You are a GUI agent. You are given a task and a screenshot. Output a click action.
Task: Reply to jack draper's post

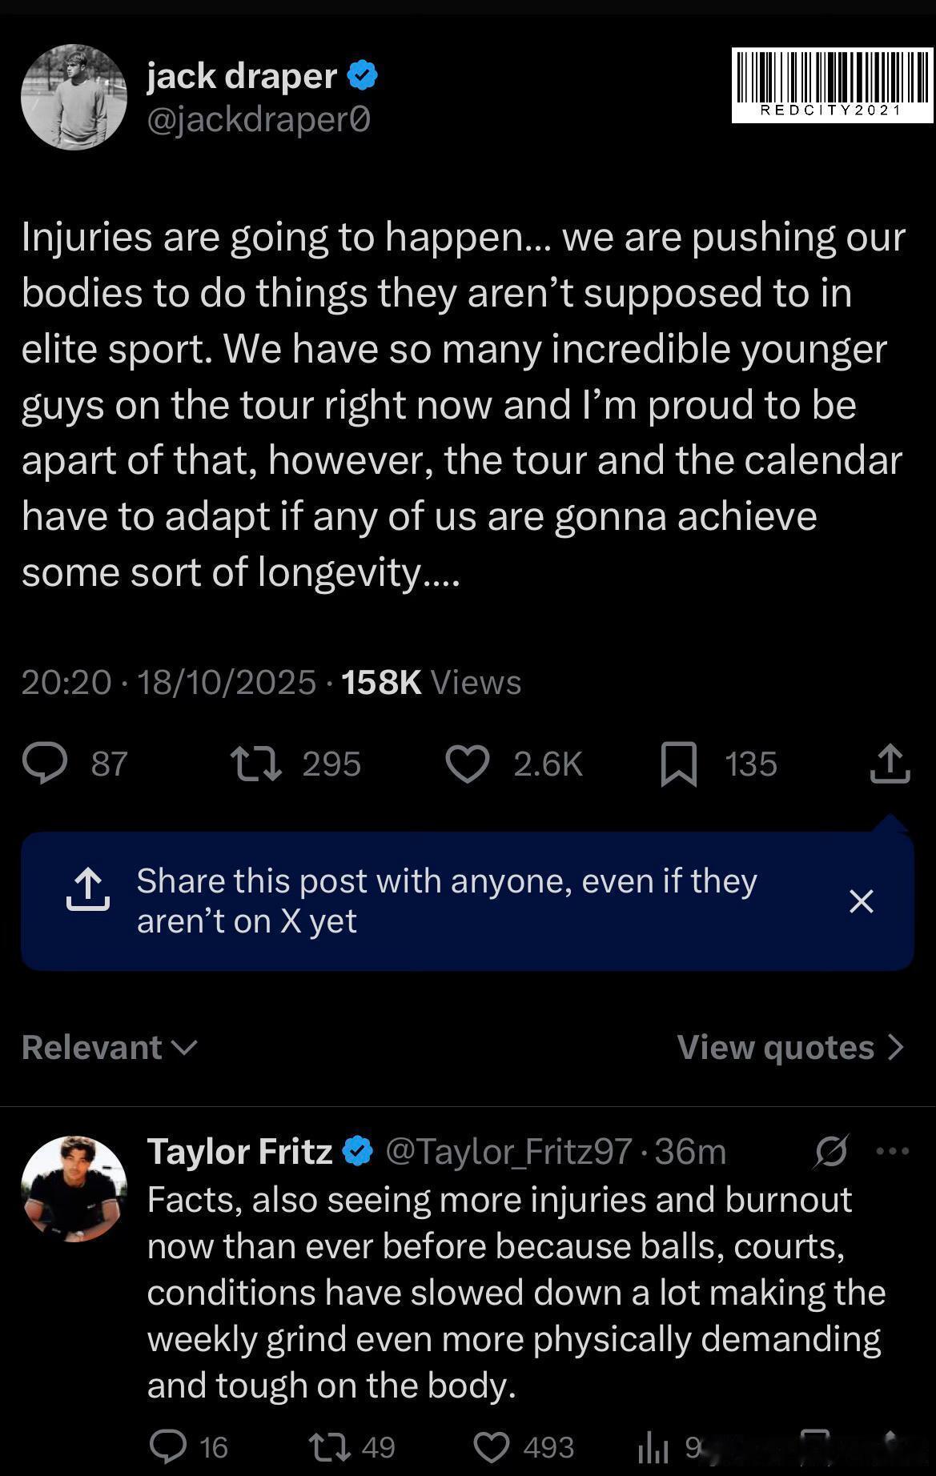(x=45, y=763)
